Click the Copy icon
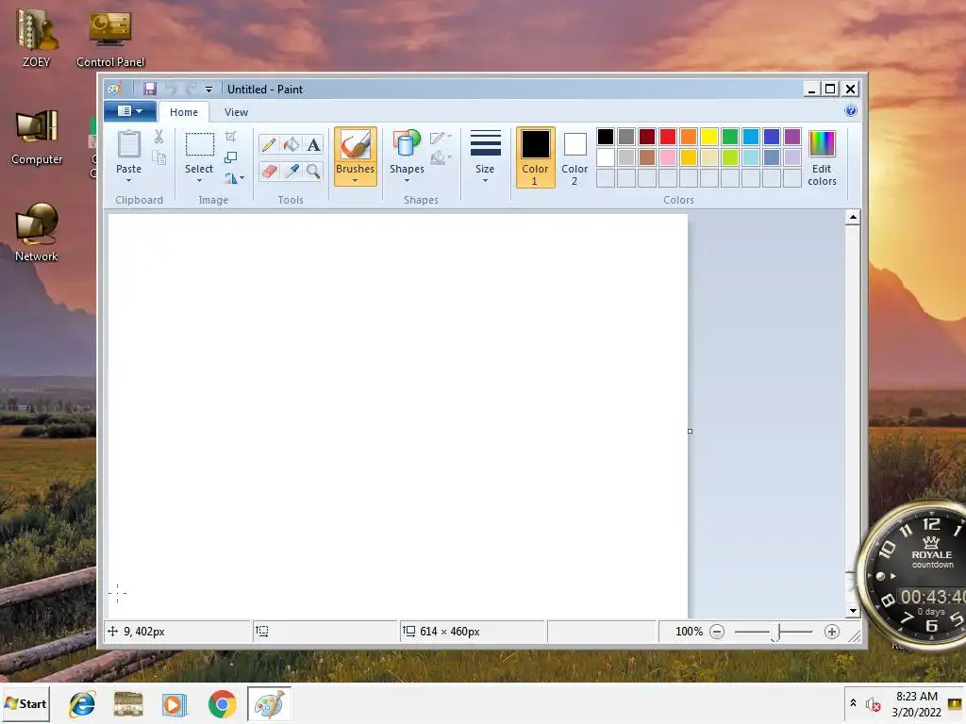 pyautogui.click(x=158, y=158)
